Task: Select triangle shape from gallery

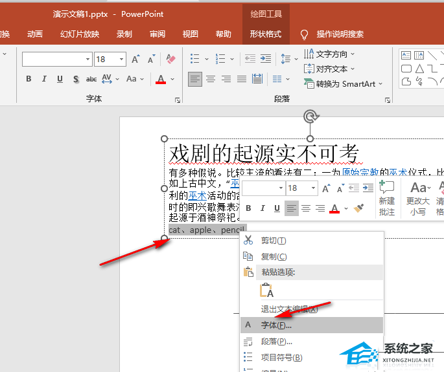Action: tap(419, 69)
